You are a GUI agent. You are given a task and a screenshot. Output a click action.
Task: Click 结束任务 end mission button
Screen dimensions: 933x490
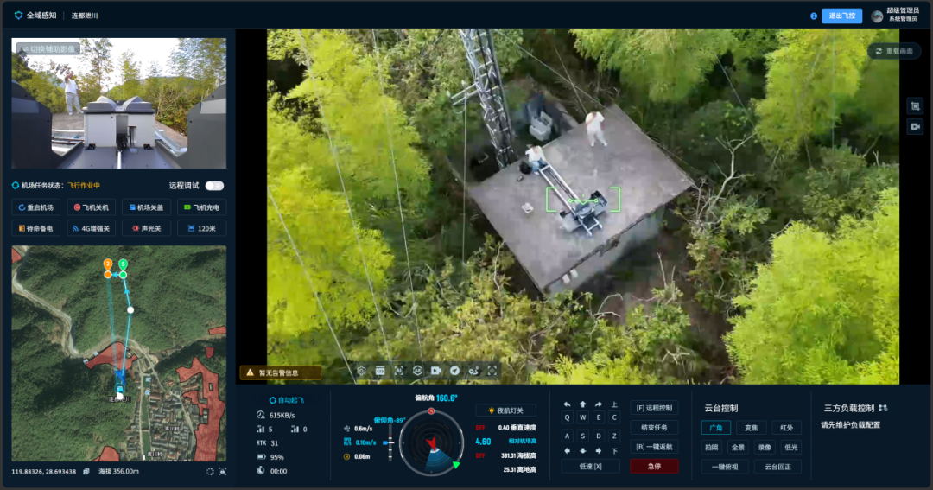(654, 428)
